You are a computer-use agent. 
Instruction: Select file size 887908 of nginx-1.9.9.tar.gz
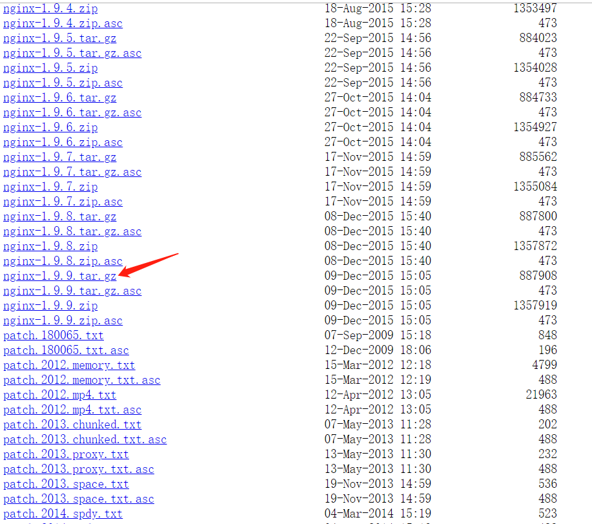[538, 276]
